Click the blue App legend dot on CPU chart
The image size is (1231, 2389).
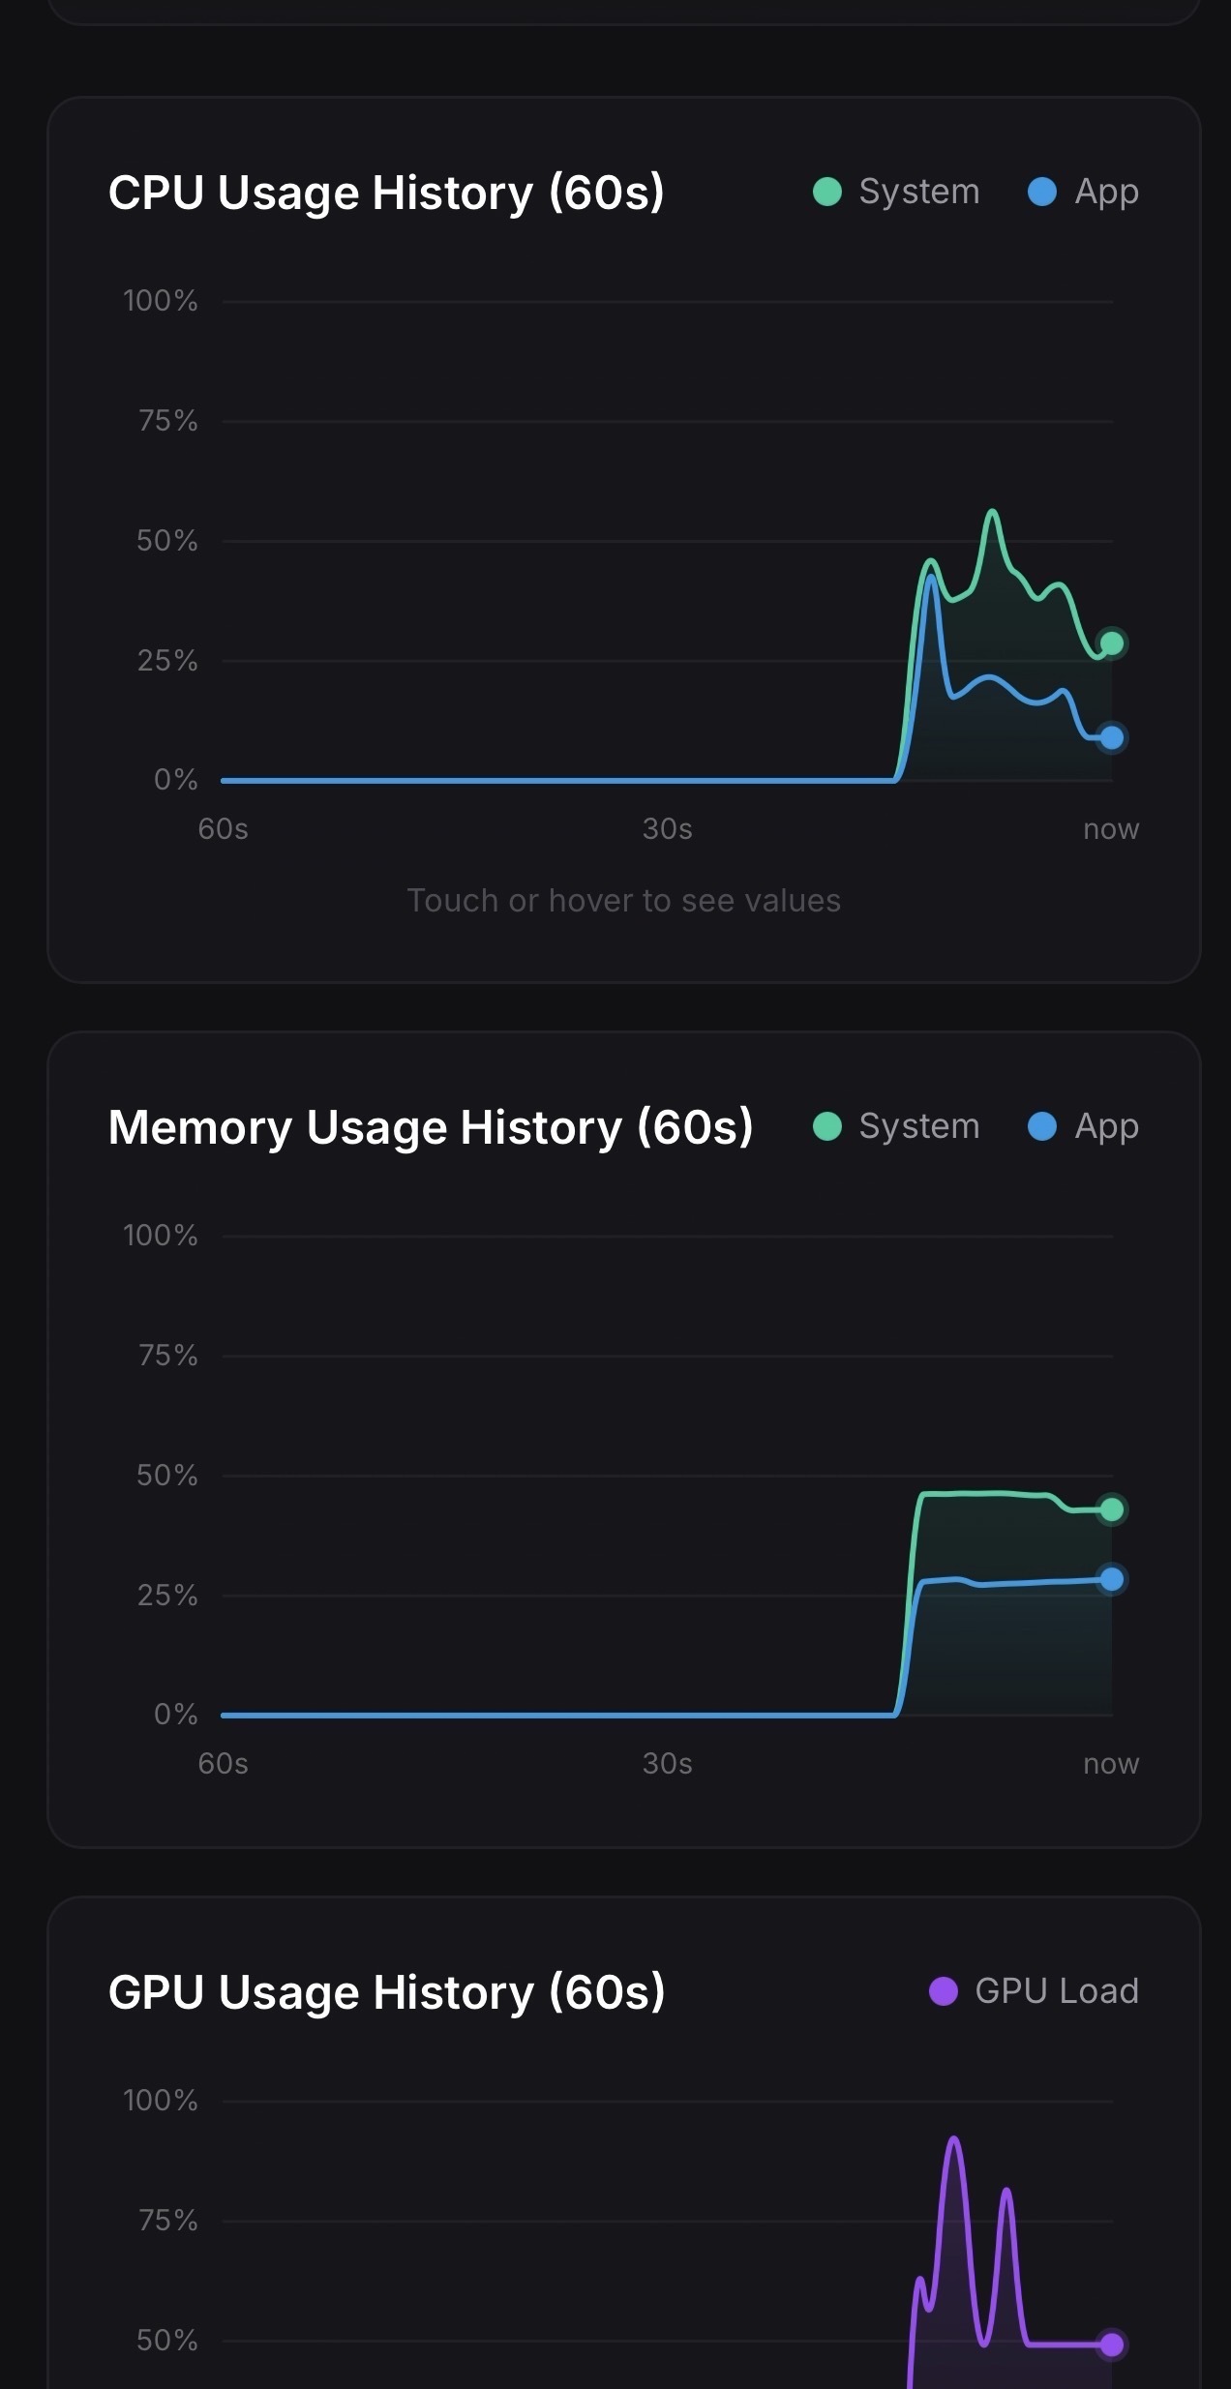coord(1043,191)
